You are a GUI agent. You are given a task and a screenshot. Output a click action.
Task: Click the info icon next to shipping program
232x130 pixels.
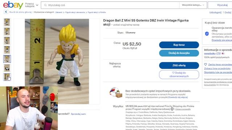click(172, 109)
